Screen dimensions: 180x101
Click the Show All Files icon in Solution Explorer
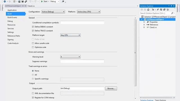click(168, 10)
